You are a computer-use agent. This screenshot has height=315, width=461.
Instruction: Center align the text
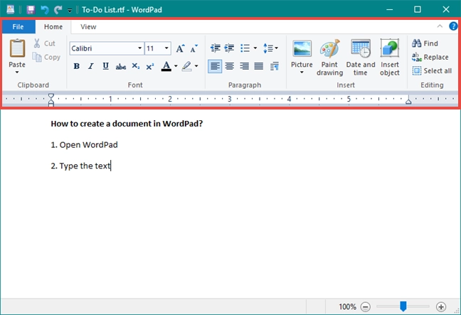click(x=229, y=66)
